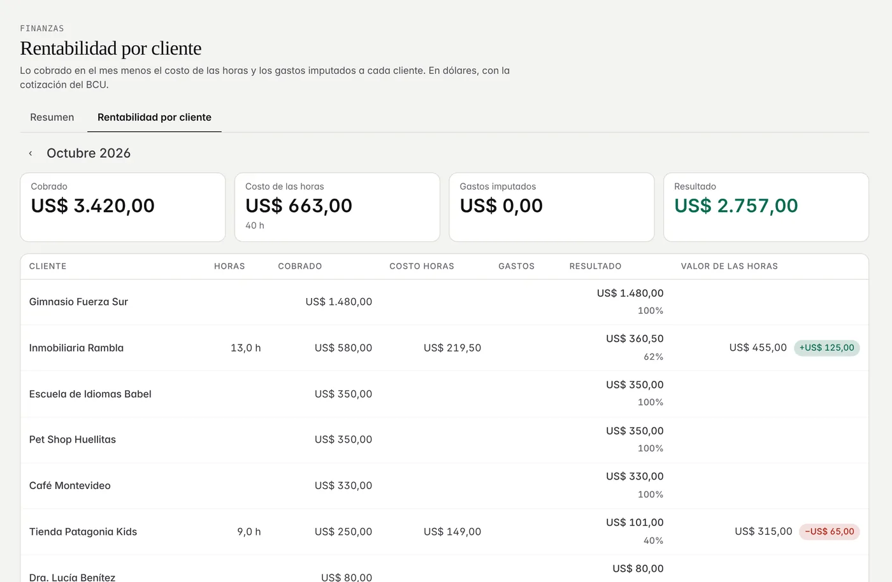
Task: Click the Gastos imputados summary card
Action: [x=552, y=207]
